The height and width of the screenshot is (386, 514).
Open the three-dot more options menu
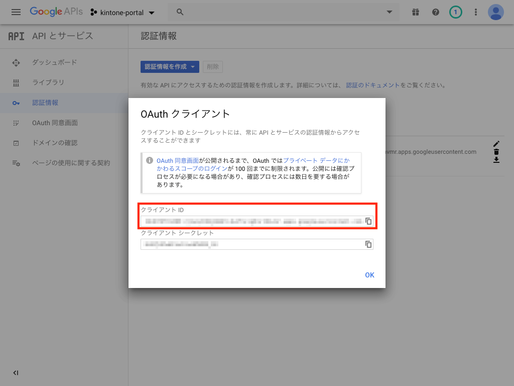[x=476, y=12]
